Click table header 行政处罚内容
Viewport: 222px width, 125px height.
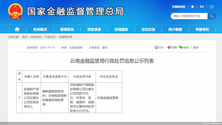pyautogui.click(x=82, y=77)
